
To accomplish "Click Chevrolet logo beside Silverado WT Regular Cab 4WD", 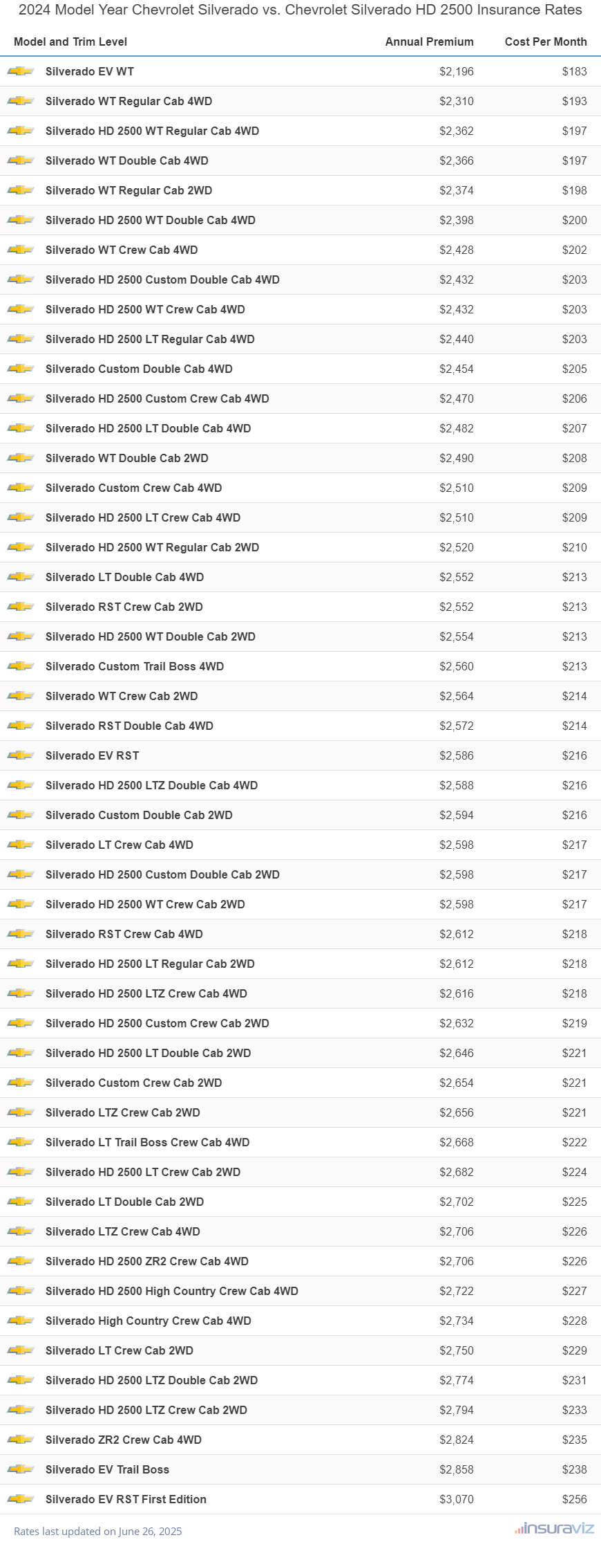I will 21,101.
